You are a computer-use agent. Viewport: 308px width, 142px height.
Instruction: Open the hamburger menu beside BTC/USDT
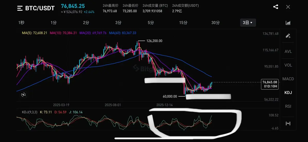click(x=20, y=8)
